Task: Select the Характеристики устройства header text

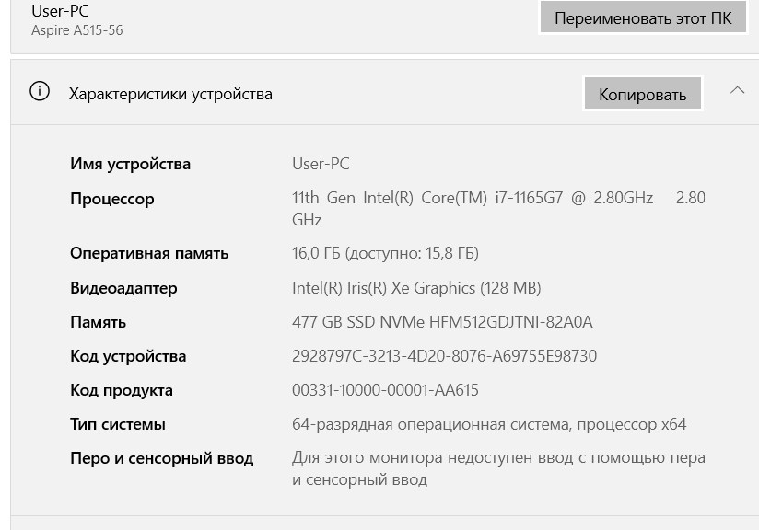Action: (x=170, y=94)
